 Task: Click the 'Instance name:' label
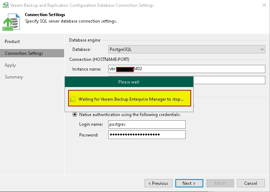click(87, 69)
